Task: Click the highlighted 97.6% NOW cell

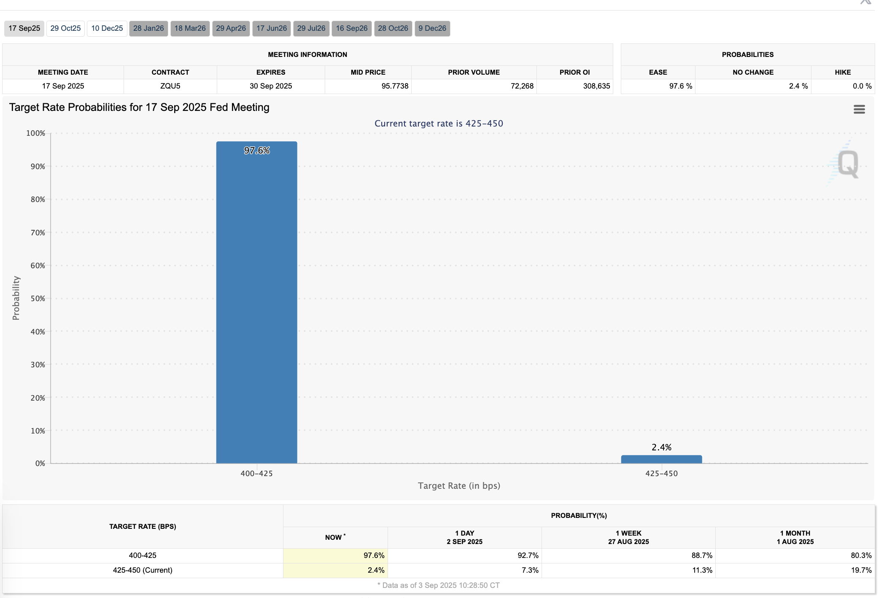Action: 335,555
